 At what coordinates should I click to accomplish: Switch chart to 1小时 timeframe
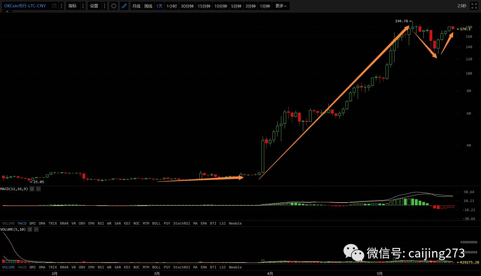pyautogui.click(x=171, y=6)
